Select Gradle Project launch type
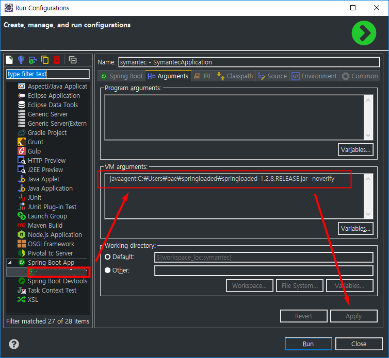The width and height of the screenshot is (389, 358). pyautogui.click(x=42, y=133)
